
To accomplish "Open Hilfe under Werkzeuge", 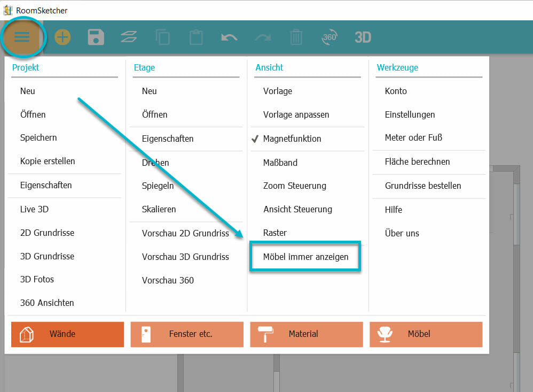I will 393,210.
